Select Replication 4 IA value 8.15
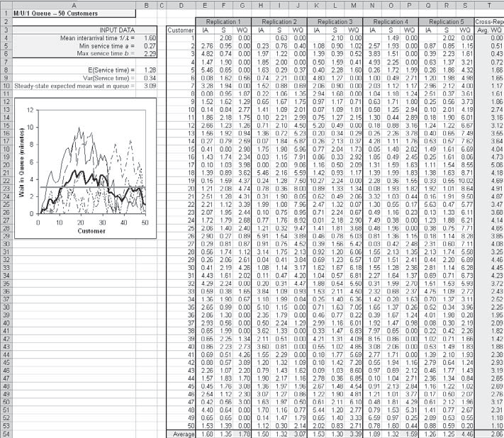504x438 pixels. coord(372,339)
